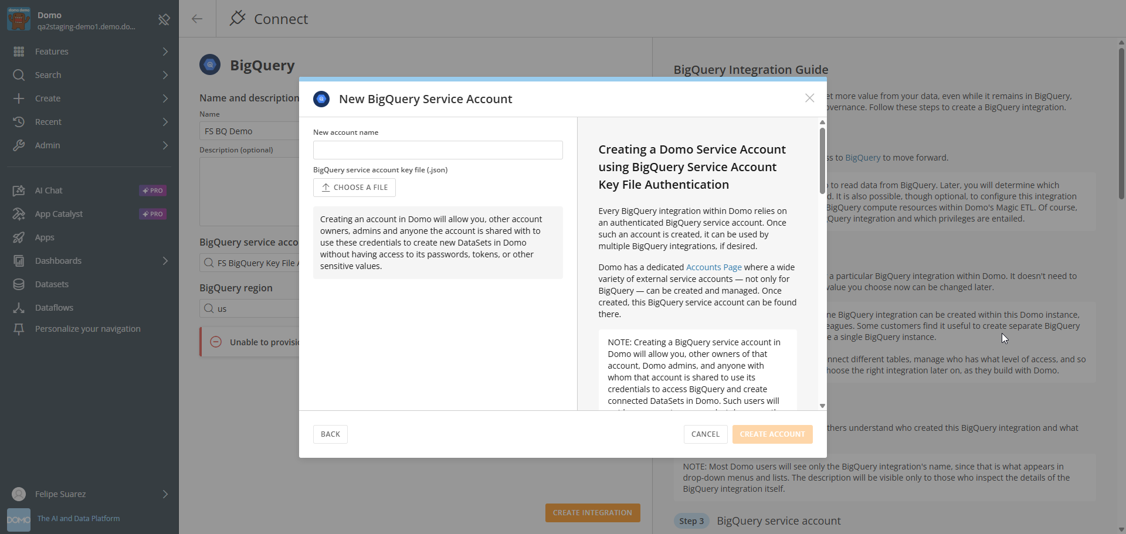Click the Description (optional) text area
This screenshot has width=1126, height=534.
click(249, 192)
